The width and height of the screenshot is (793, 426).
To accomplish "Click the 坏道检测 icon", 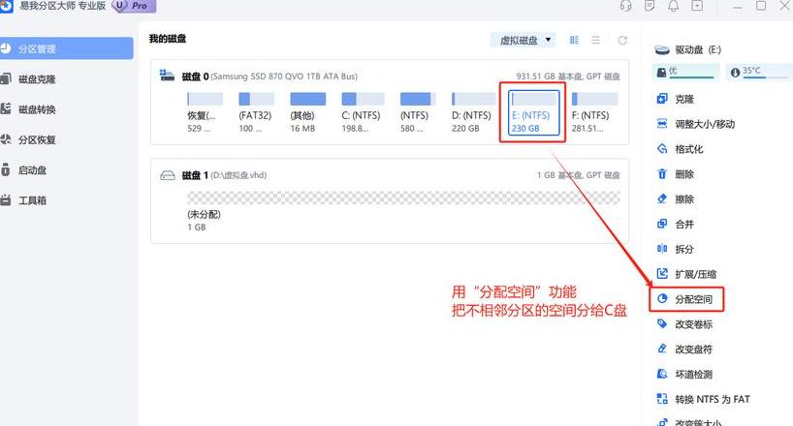I will (x=662, y=374).
